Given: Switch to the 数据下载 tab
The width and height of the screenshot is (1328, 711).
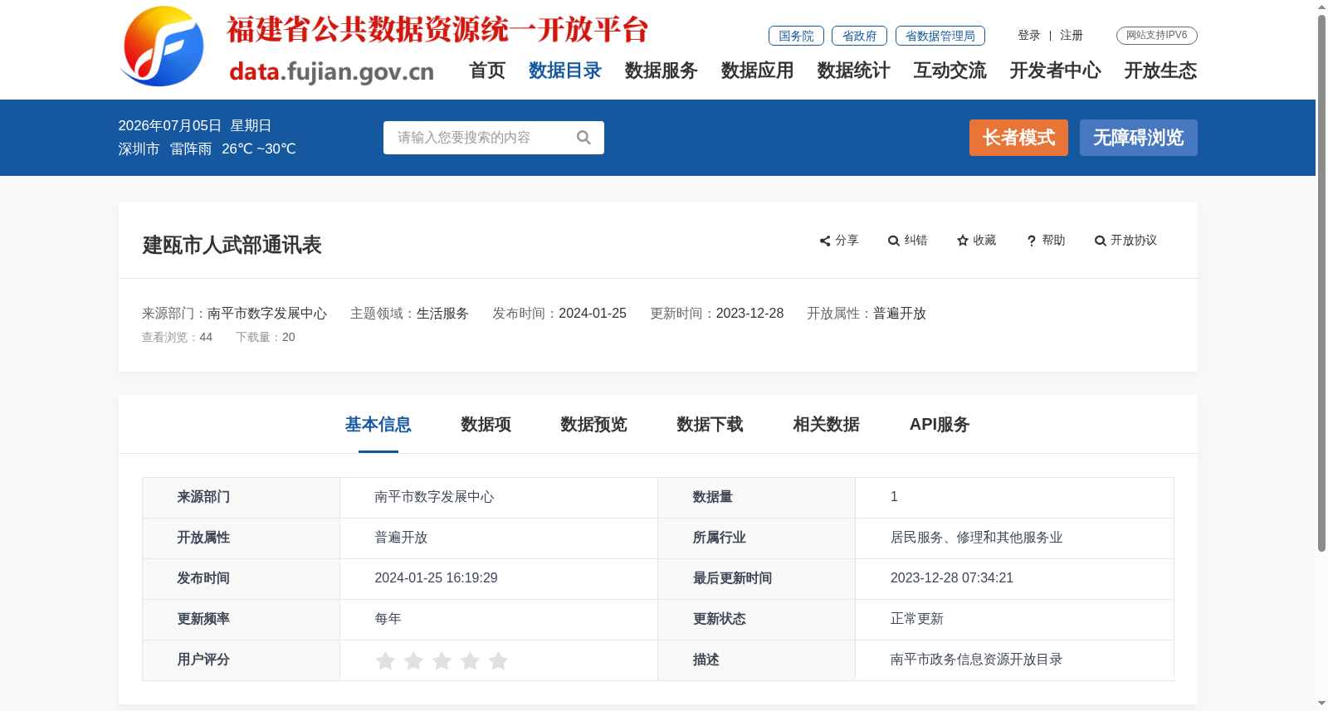Looking at the screenshot, I should 710,425.
